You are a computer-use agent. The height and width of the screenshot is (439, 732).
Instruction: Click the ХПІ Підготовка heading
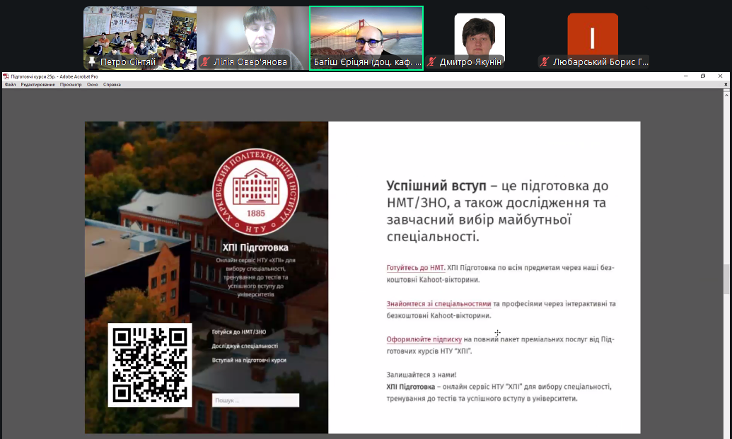pos(255,247)
